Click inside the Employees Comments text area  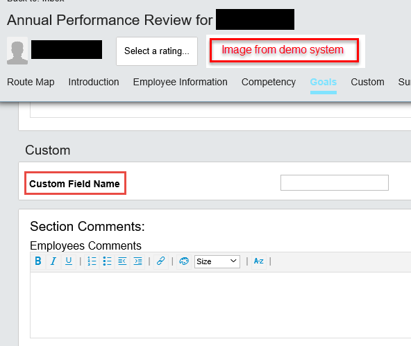[x=220, y=305]
